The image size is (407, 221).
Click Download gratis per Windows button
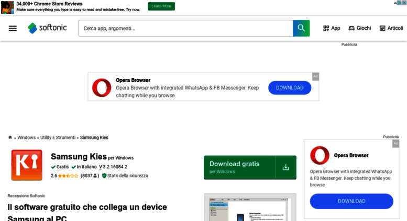coord(250,167)
